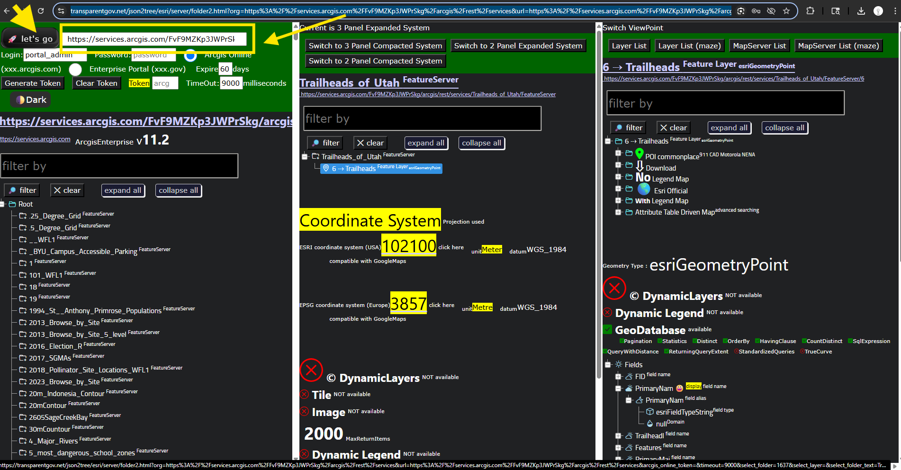Viewport: 901px width, 470px height.
Task: Switch to Layer List viewpoint
Action: pos(629,46)
